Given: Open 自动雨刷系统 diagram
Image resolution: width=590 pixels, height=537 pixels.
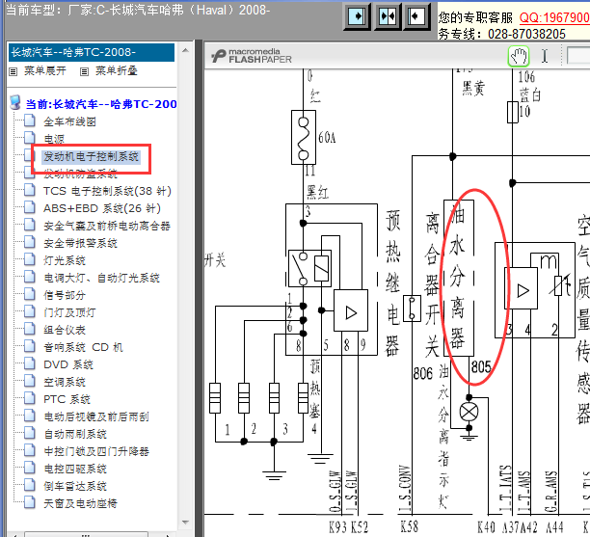Looking at the screenshot, I should (x=75, y=434).
